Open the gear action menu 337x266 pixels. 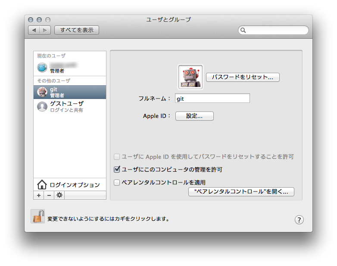click(x=59, y=195)
